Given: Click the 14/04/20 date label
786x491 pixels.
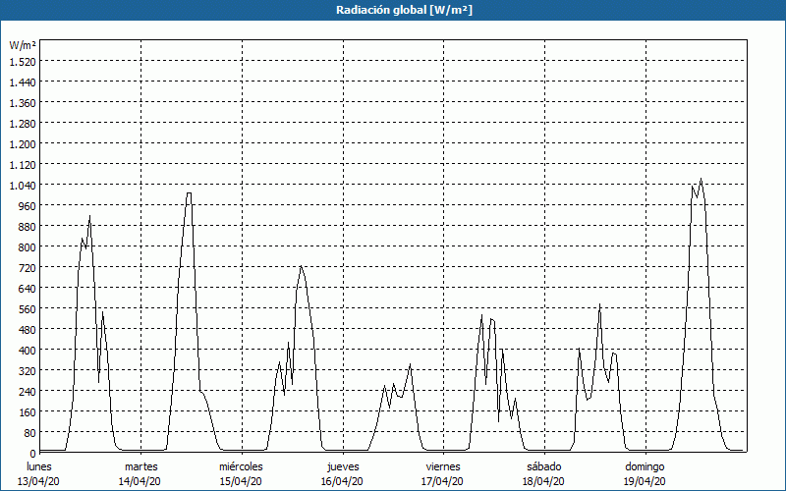Looking at the screenshot, I should [140, 481].
